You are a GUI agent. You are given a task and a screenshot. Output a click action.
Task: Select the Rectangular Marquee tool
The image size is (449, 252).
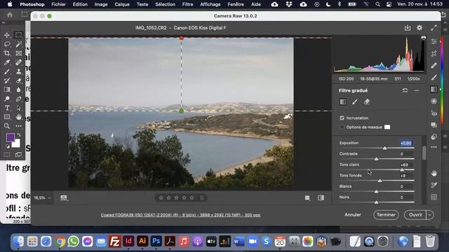pyautogui.click(x=19, y=35)
